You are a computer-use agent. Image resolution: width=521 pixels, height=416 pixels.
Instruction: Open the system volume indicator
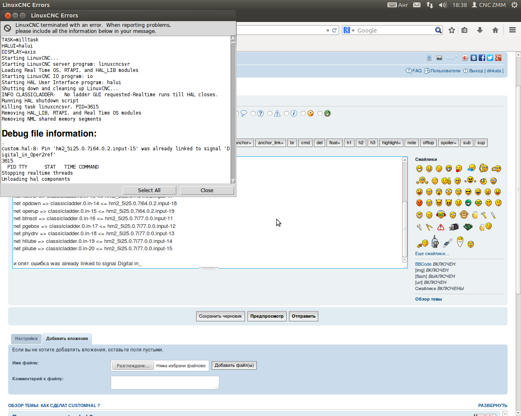(443, 5)
